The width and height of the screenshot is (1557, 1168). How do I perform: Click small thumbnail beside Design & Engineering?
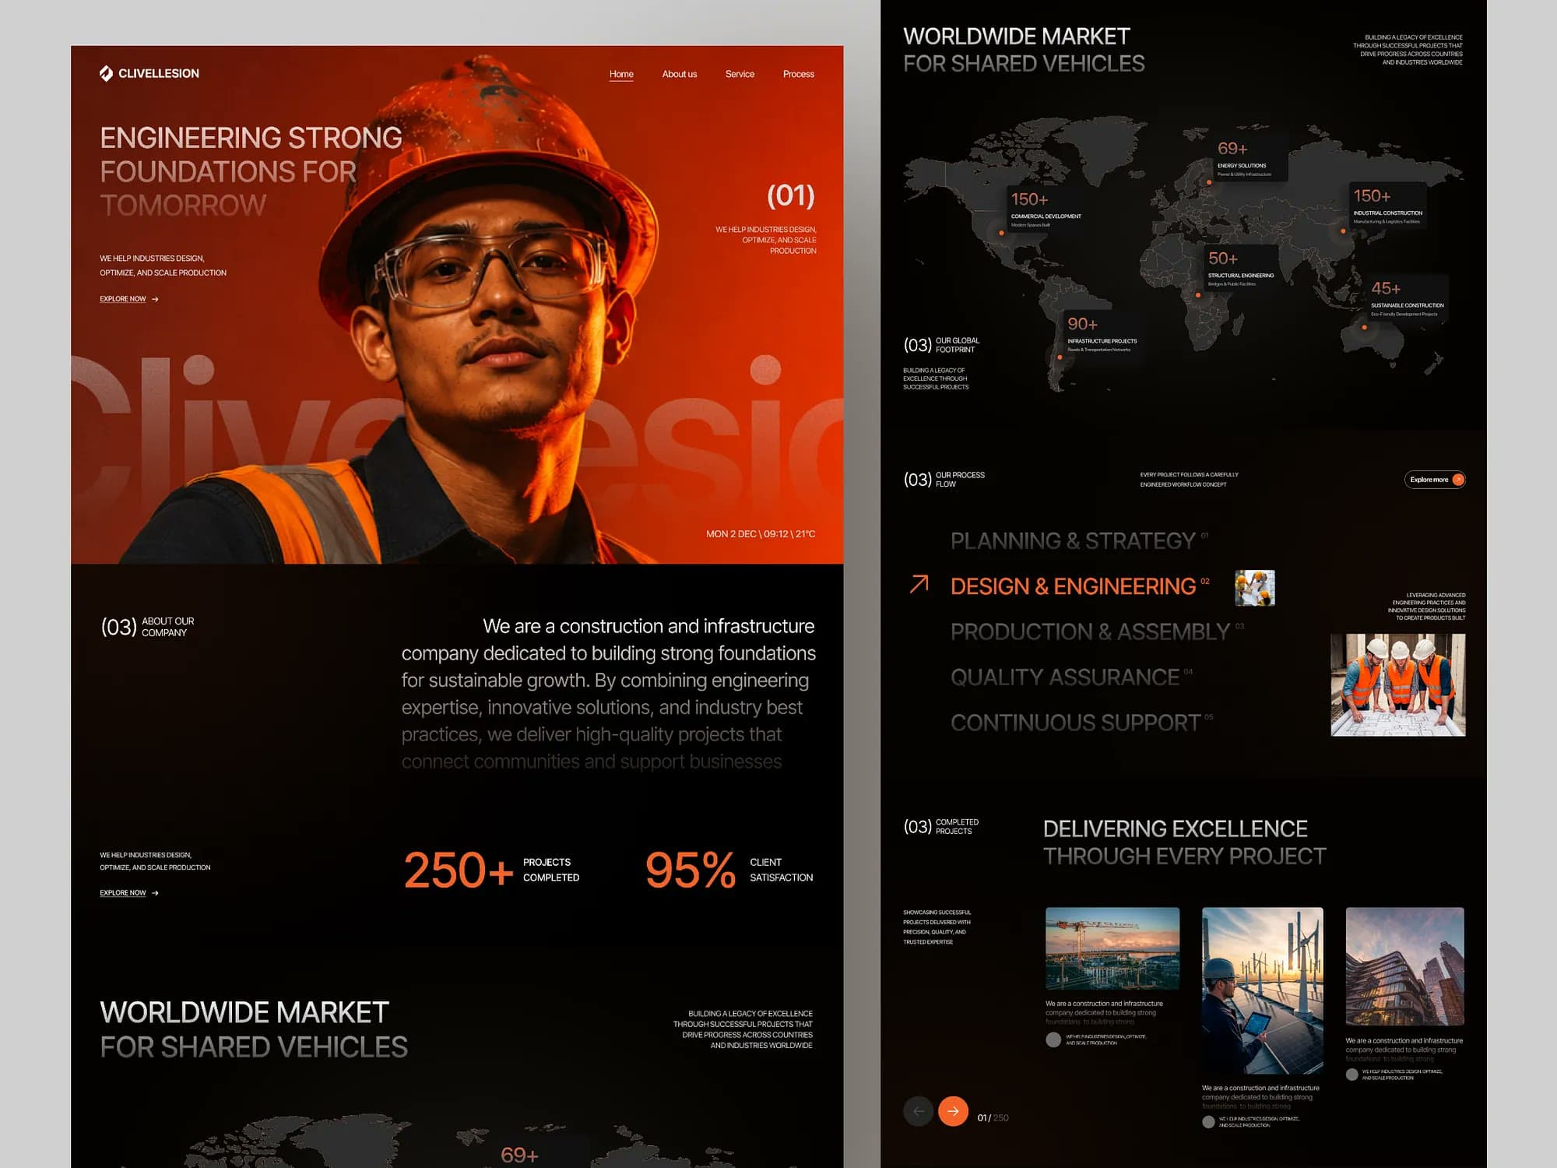tap(1255, 588)
